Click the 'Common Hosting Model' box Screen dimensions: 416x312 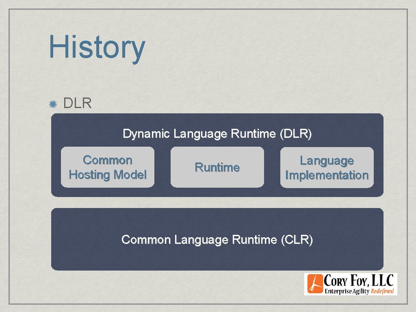click(x=107, y=167)
